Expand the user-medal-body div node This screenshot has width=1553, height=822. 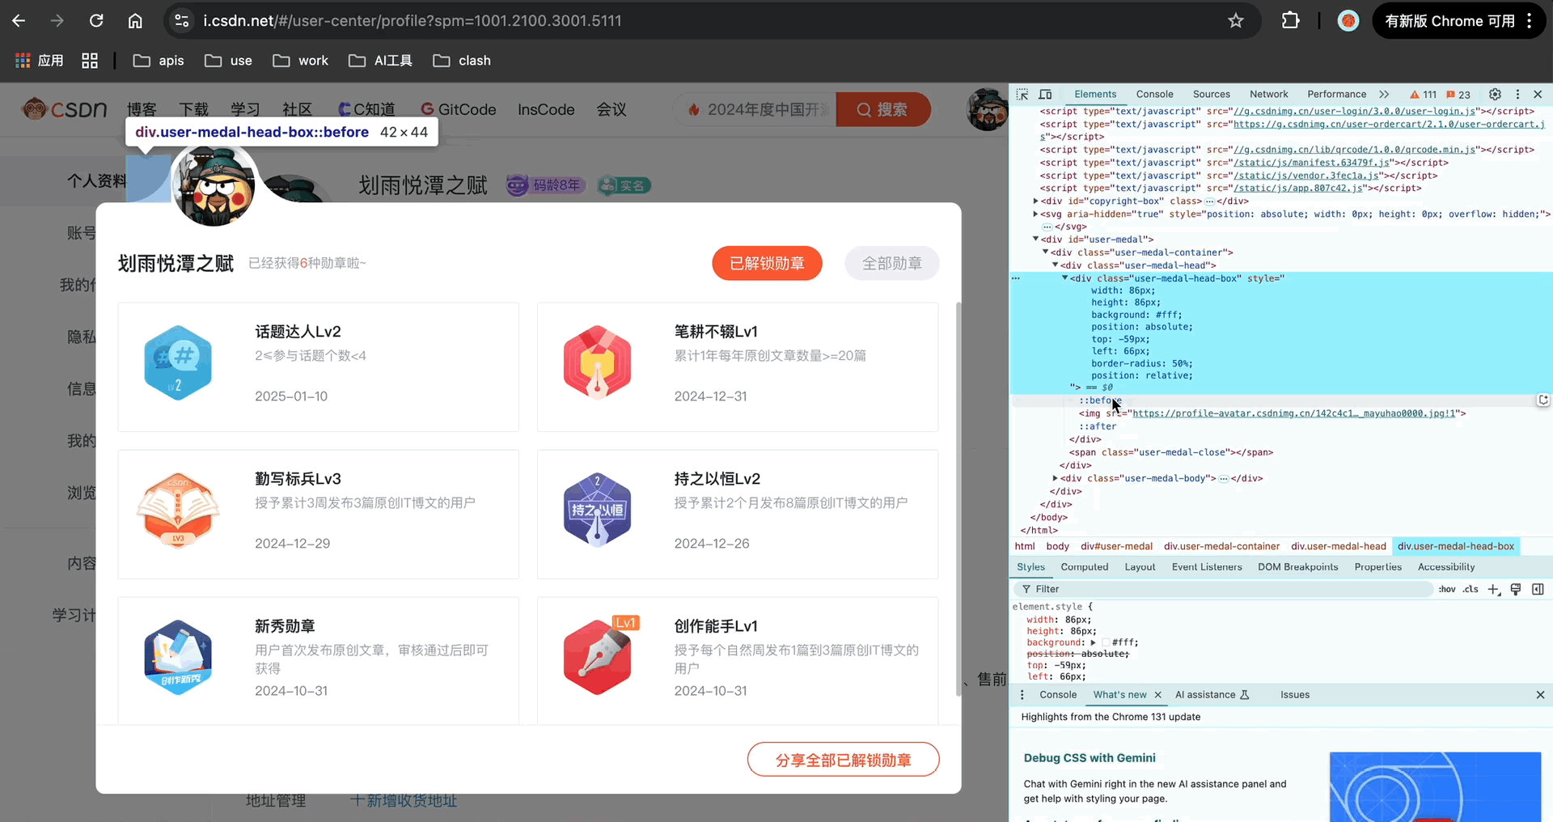click(1055, 478)
